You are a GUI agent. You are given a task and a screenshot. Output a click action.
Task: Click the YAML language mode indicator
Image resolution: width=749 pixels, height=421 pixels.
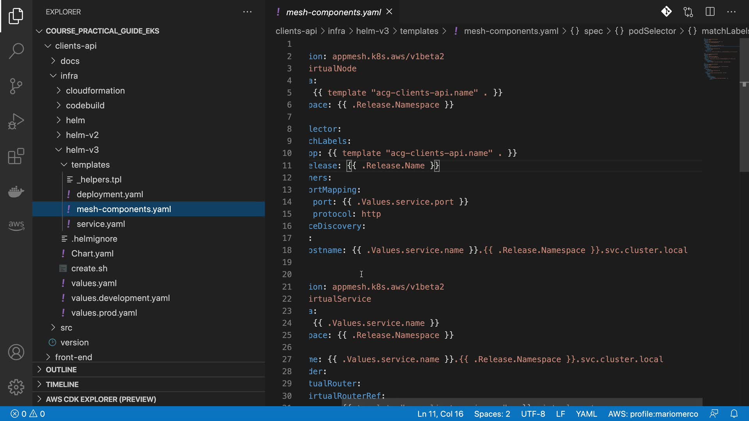[586, 414]
